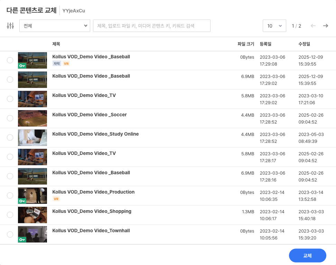Click inside the keyword search field
This screenshot has height=265, width=336.
tap(151, 26)
